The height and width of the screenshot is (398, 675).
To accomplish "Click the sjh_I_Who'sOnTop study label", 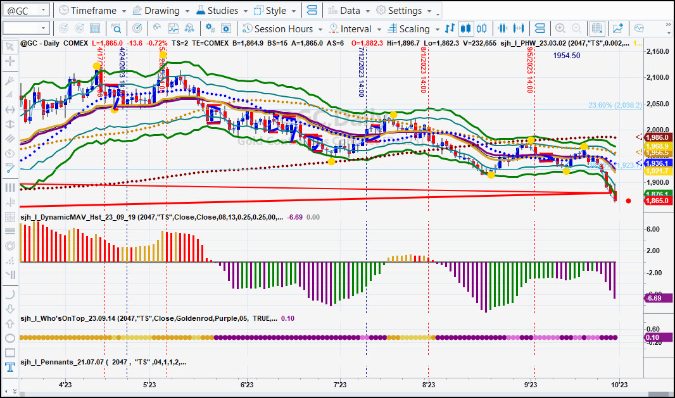I will click(149, 318).
